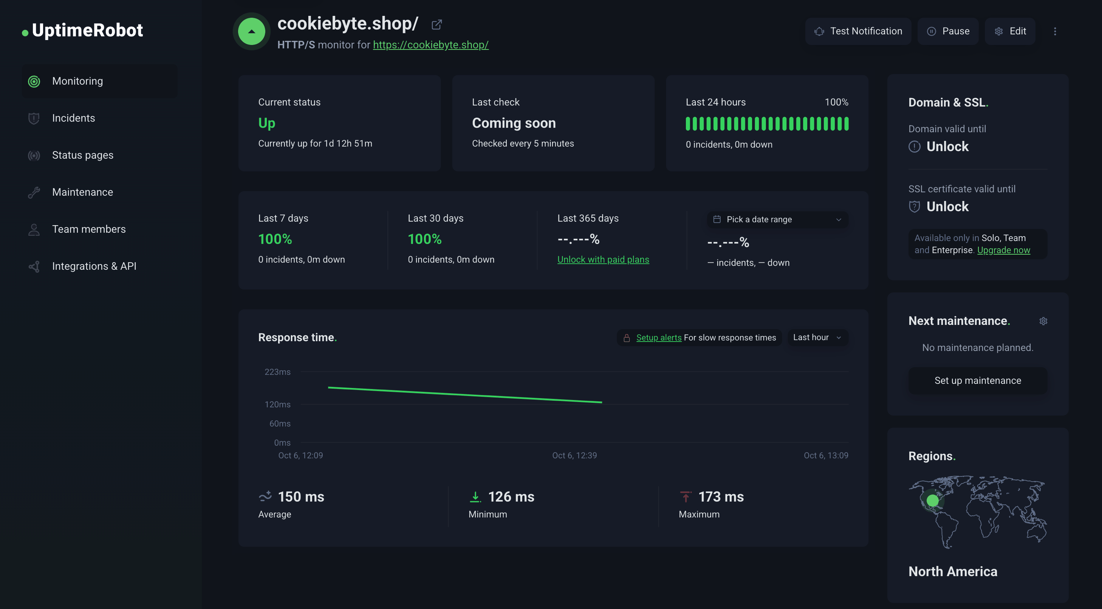Expand the Pick a date range dropdown
This screenshot has height=609, width=1102.
coord(777,219)
